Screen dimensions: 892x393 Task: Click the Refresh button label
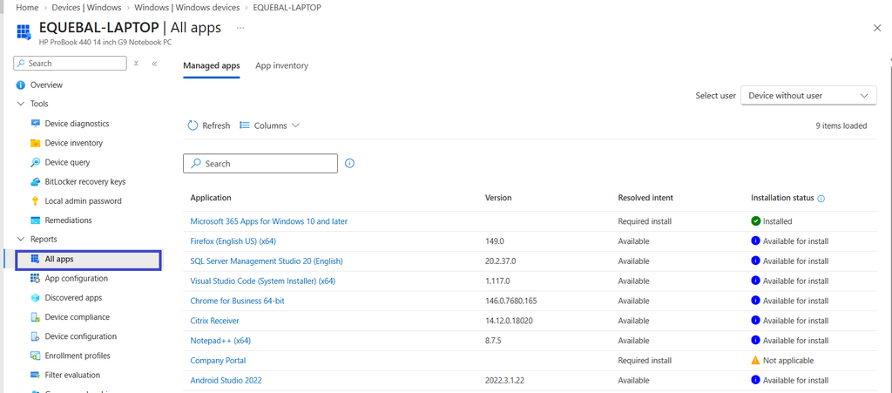click(x=216, y=125)
